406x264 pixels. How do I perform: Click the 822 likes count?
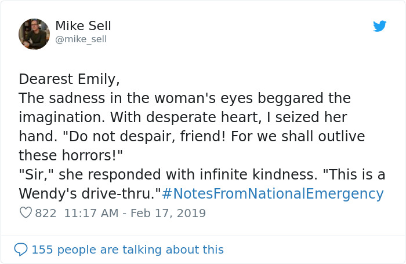[x=46, y=213]
